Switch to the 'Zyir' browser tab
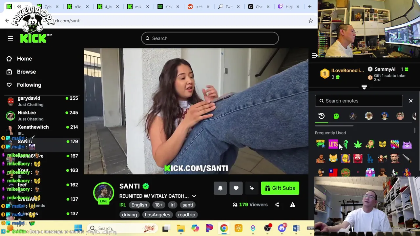The image size is (420, 236). point(48,7)
